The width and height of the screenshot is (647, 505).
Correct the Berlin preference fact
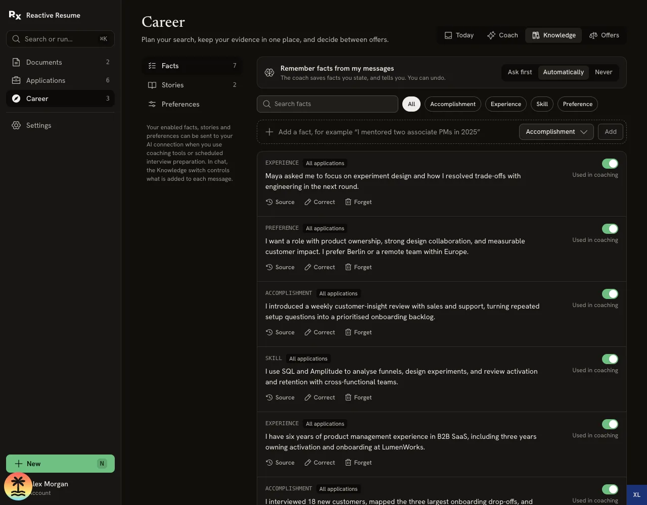319,267
